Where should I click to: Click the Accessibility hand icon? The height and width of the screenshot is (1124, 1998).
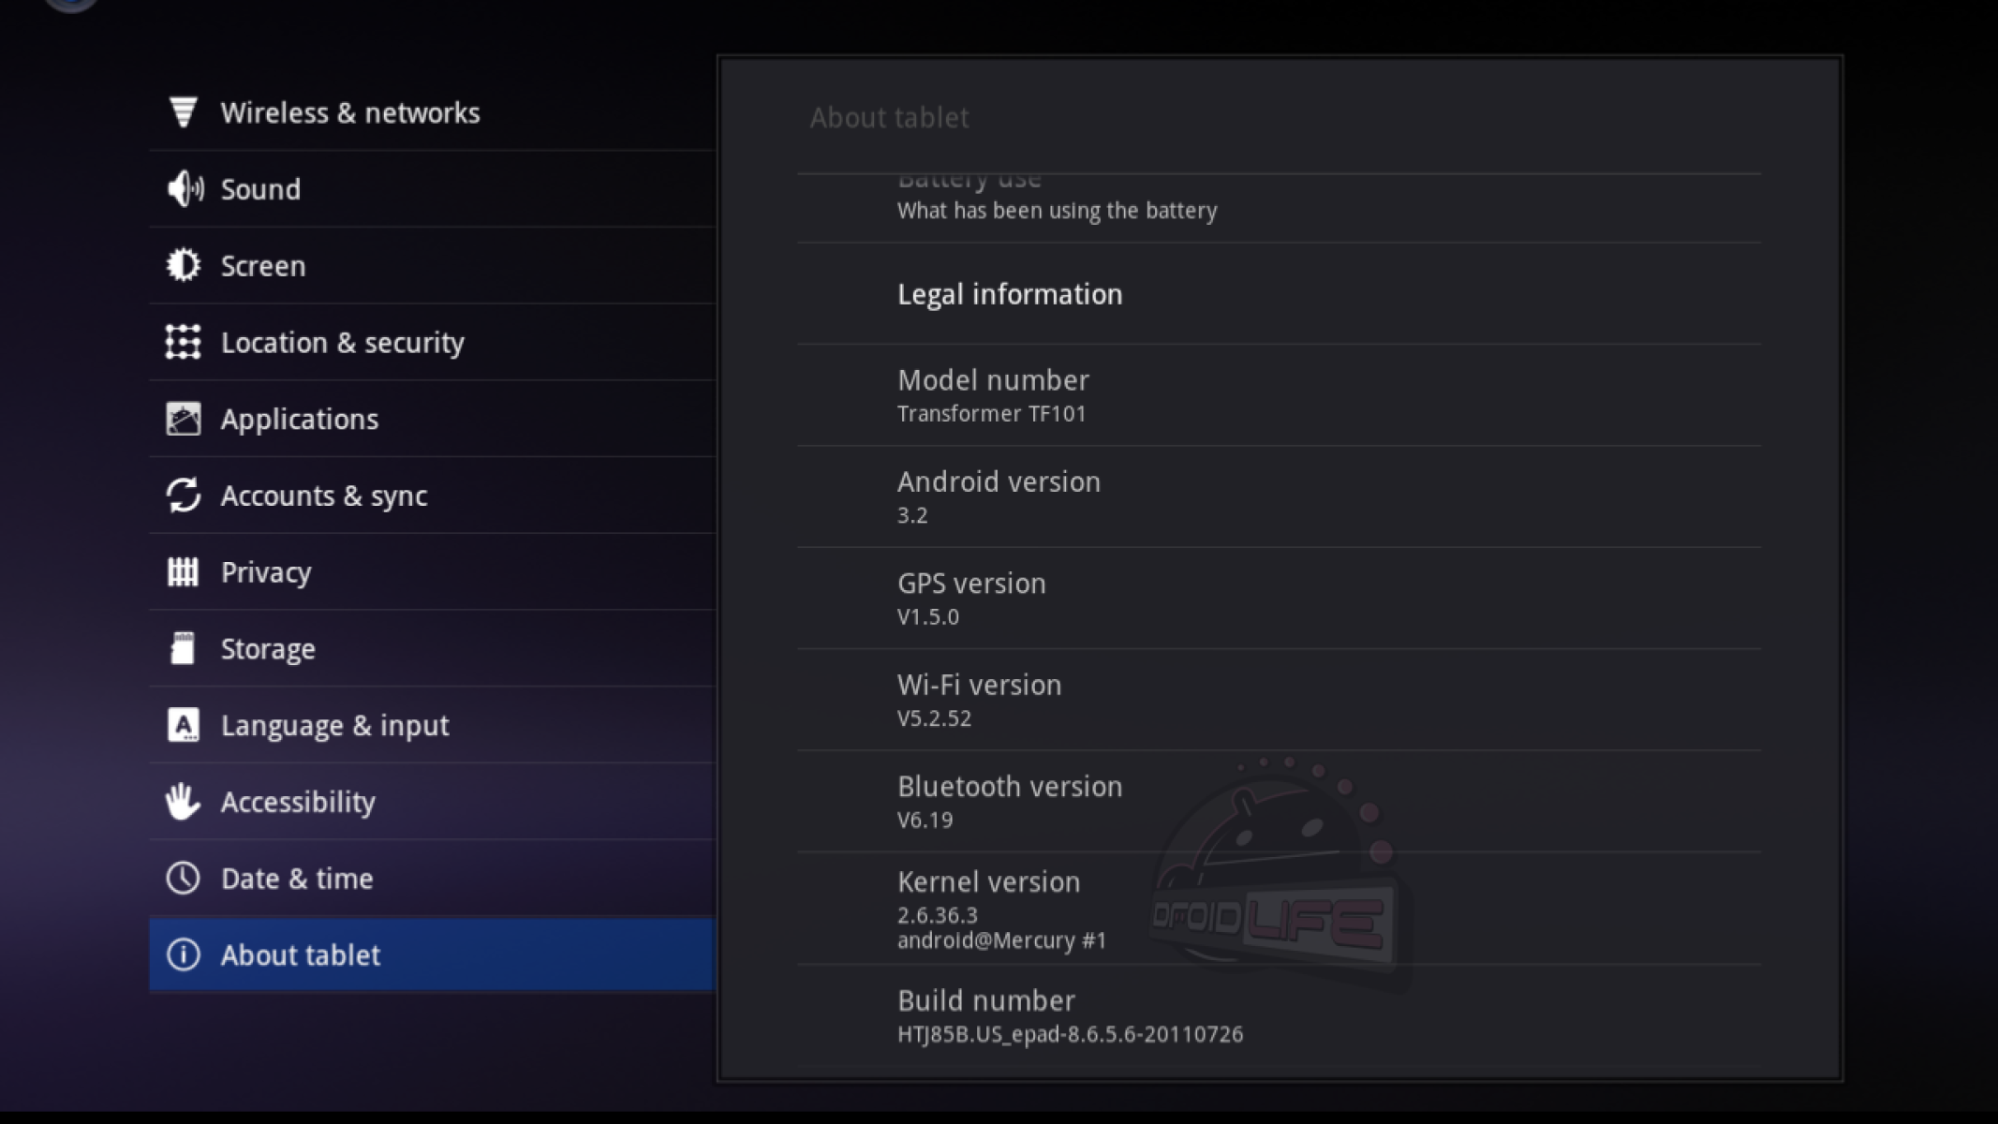coord(184,802)
